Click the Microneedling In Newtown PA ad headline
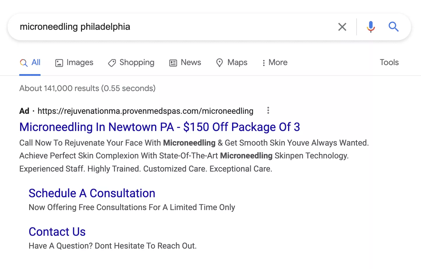Viewport: 421px width, 269px height. point(159,127)
